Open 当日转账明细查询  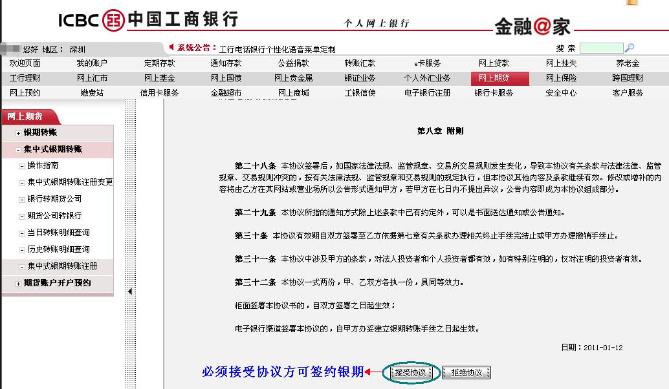pyautogui.click(x=58, y=232)
